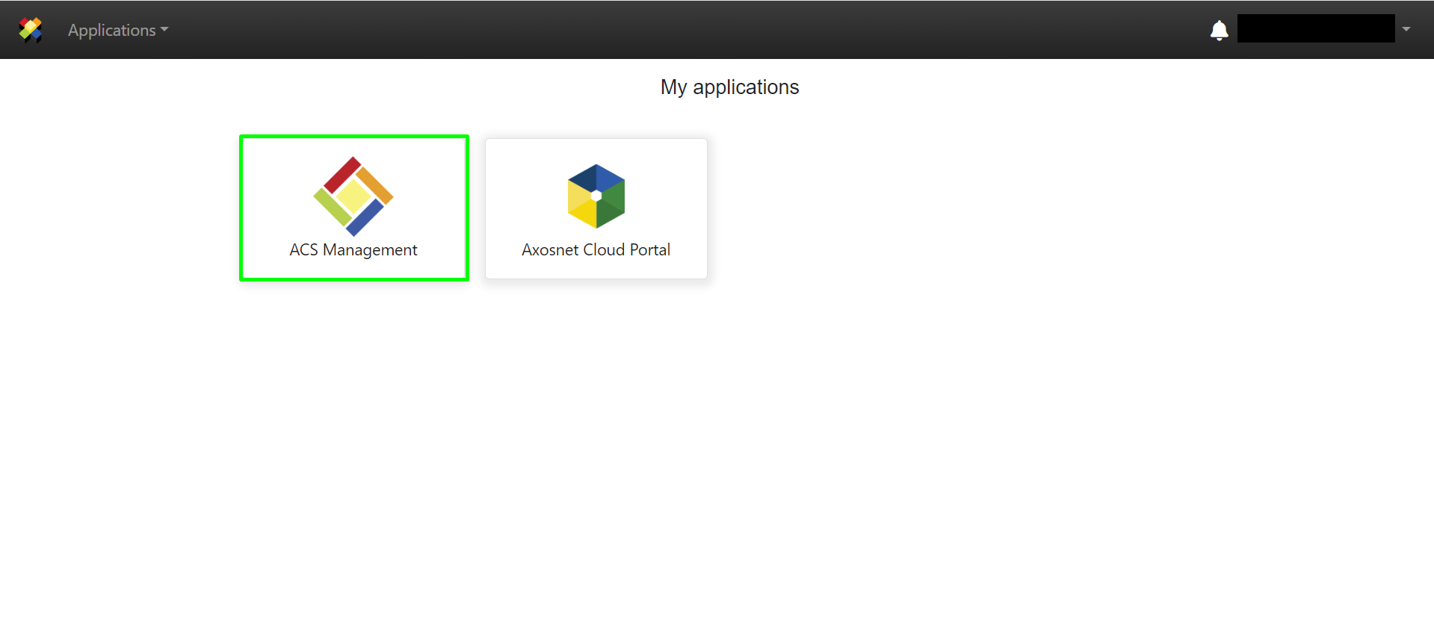
Task: Click the Axosnet Cloud Portal hexagon icon
Action: coord(596,196)
